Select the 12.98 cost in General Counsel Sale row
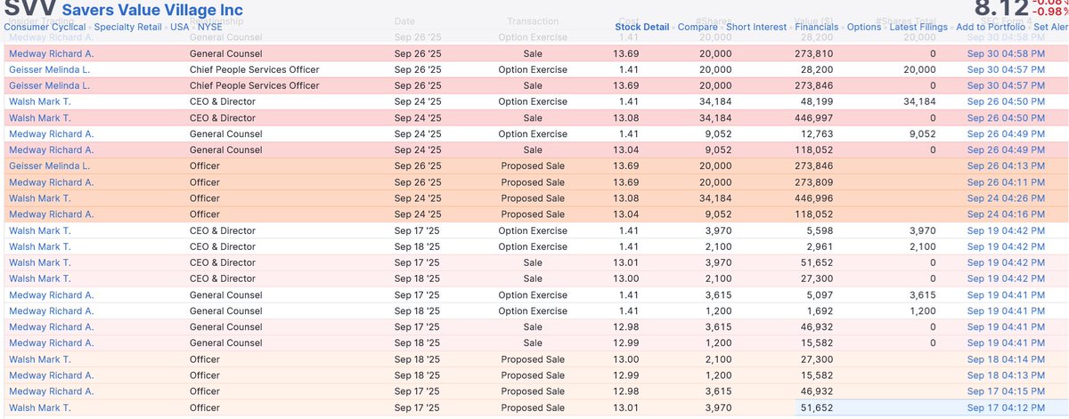 (x=624, y=326)
